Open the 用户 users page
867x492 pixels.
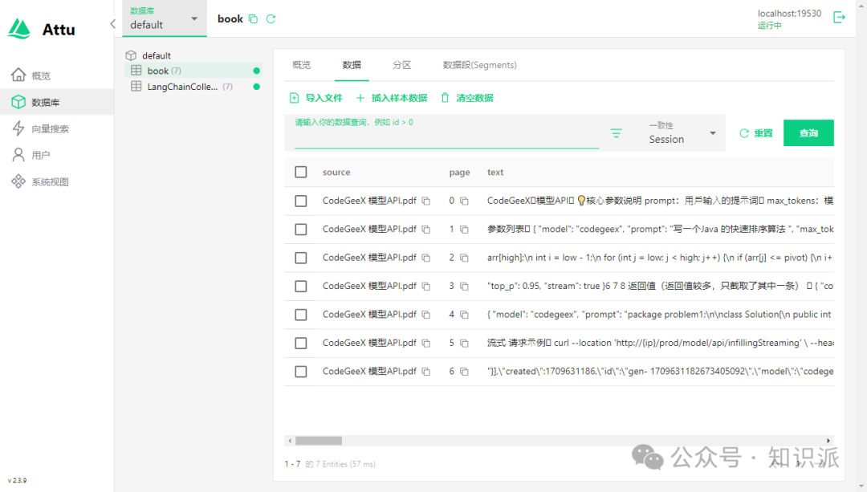pos(39,154)
